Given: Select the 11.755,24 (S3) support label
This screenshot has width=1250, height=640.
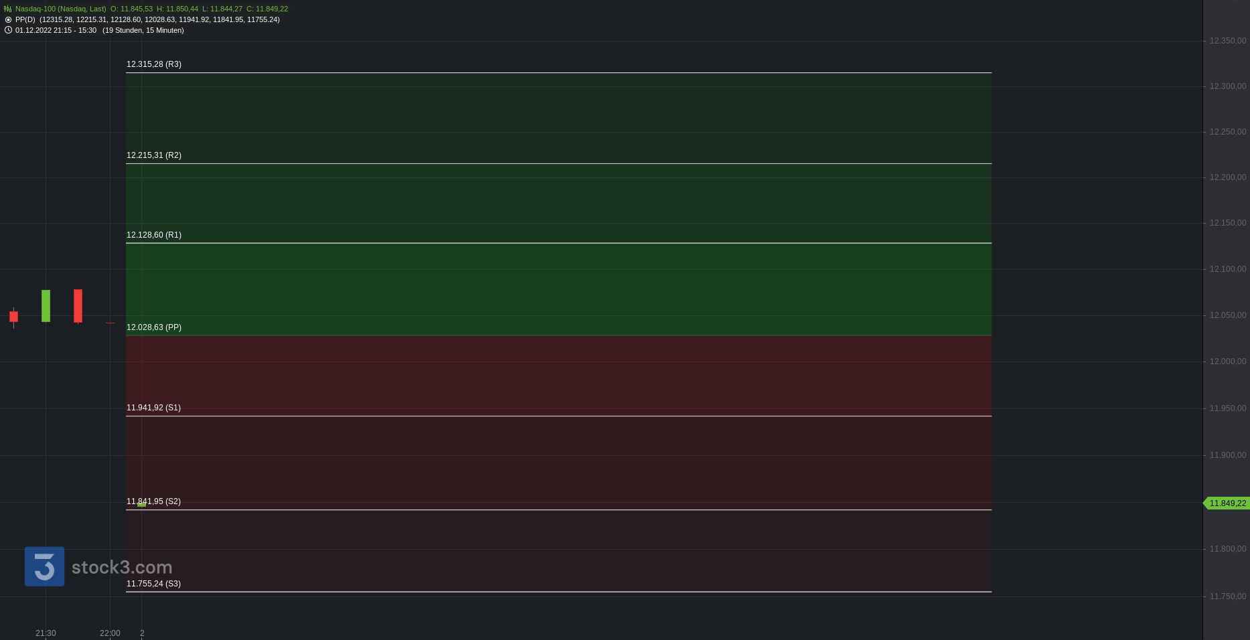Looking at the screenshot, I should tap(153, 584).
